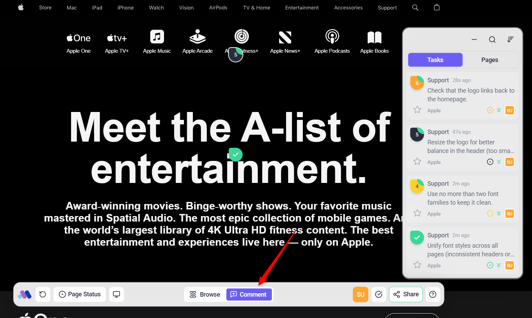This screenshot has height=318, width=532.
Task: Open the TV & Home navigation link
Action: point(257,8)
